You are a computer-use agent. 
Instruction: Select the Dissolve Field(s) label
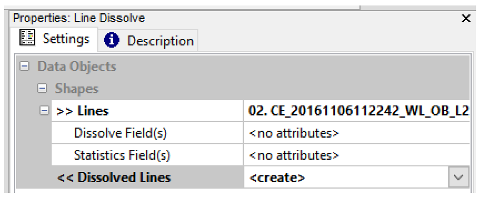[120, 133]
